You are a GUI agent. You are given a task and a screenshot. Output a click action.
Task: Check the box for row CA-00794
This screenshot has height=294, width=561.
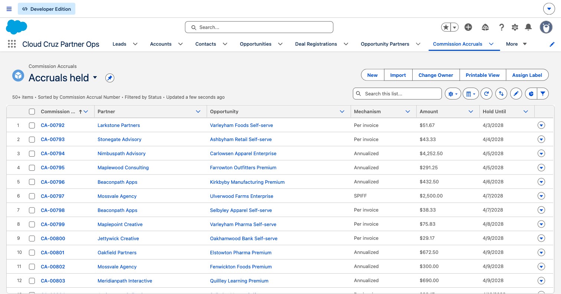[32, 154]
